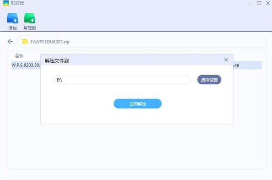Click the 添加 (Add) toolbar icon

[x=12, y=18]
